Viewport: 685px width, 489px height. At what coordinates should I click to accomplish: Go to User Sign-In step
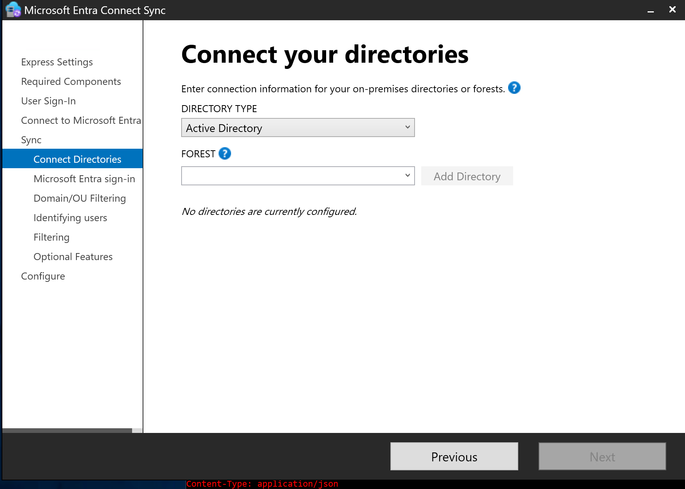click(48, 101)
